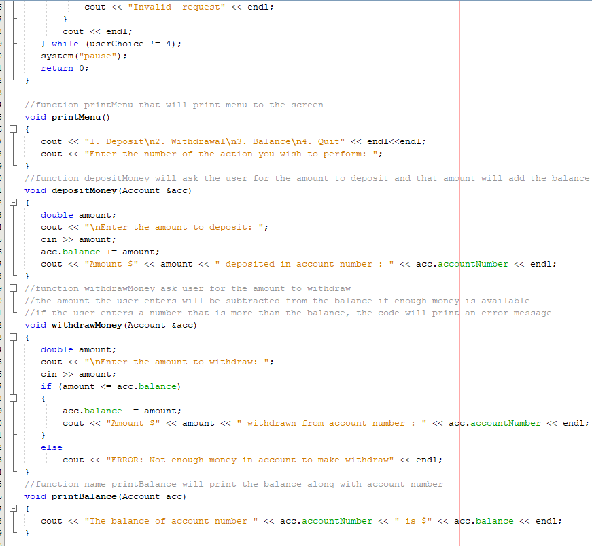592x546 pixels.
Task: Collapse the withdrawMoney function body
Action: click(x=15, y=337)
